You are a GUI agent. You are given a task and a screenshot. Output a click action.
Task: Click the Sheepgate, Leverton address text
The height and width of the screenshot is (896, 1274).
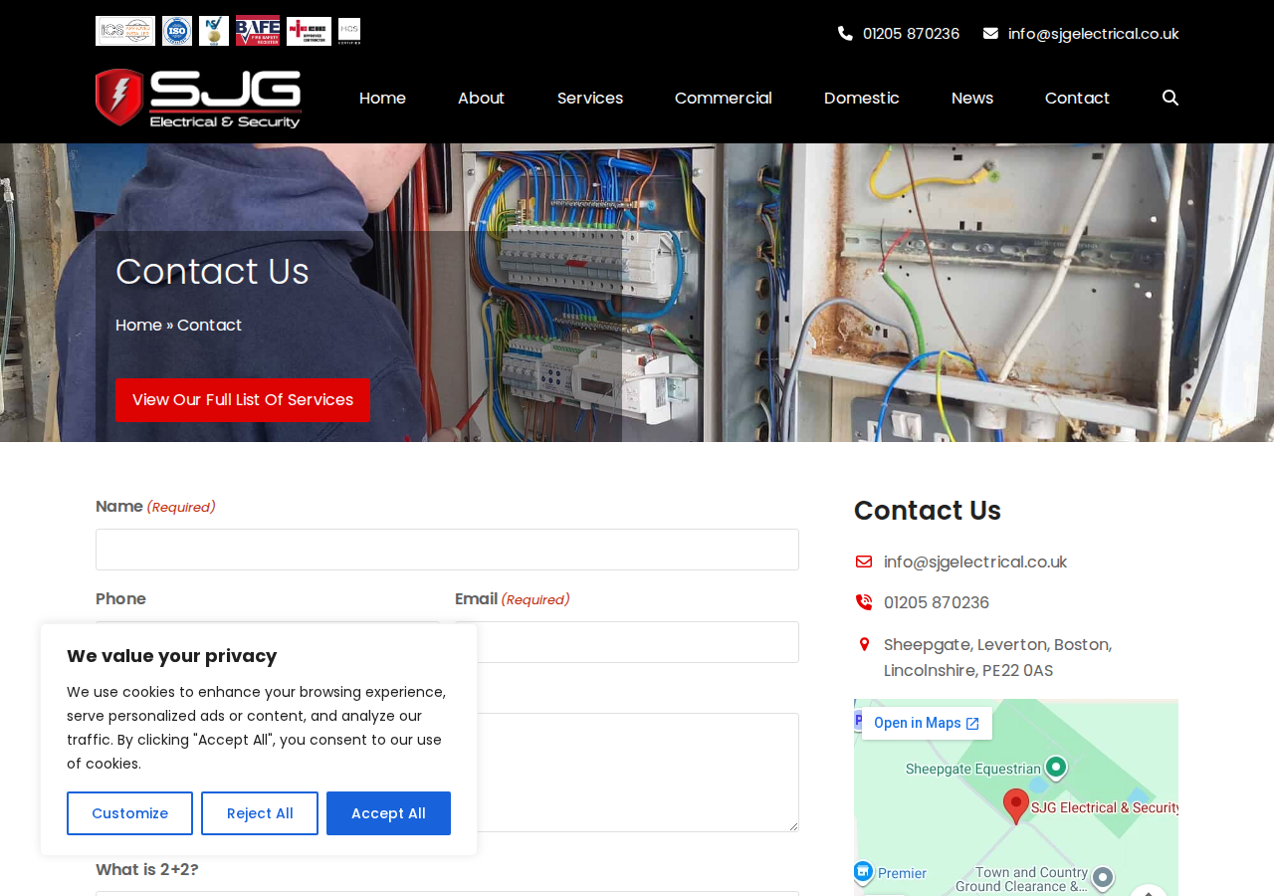pyautogui.click(x=997, y=657)
